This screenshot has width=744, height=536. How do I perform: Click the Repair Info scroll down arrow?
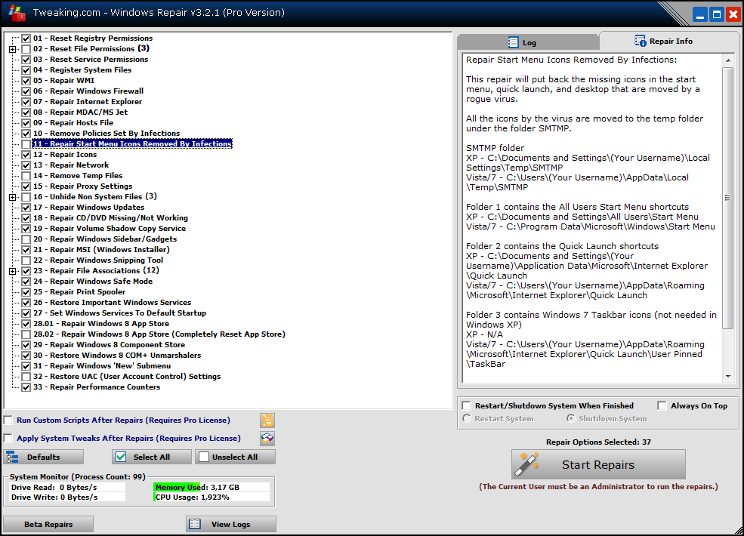728,377
